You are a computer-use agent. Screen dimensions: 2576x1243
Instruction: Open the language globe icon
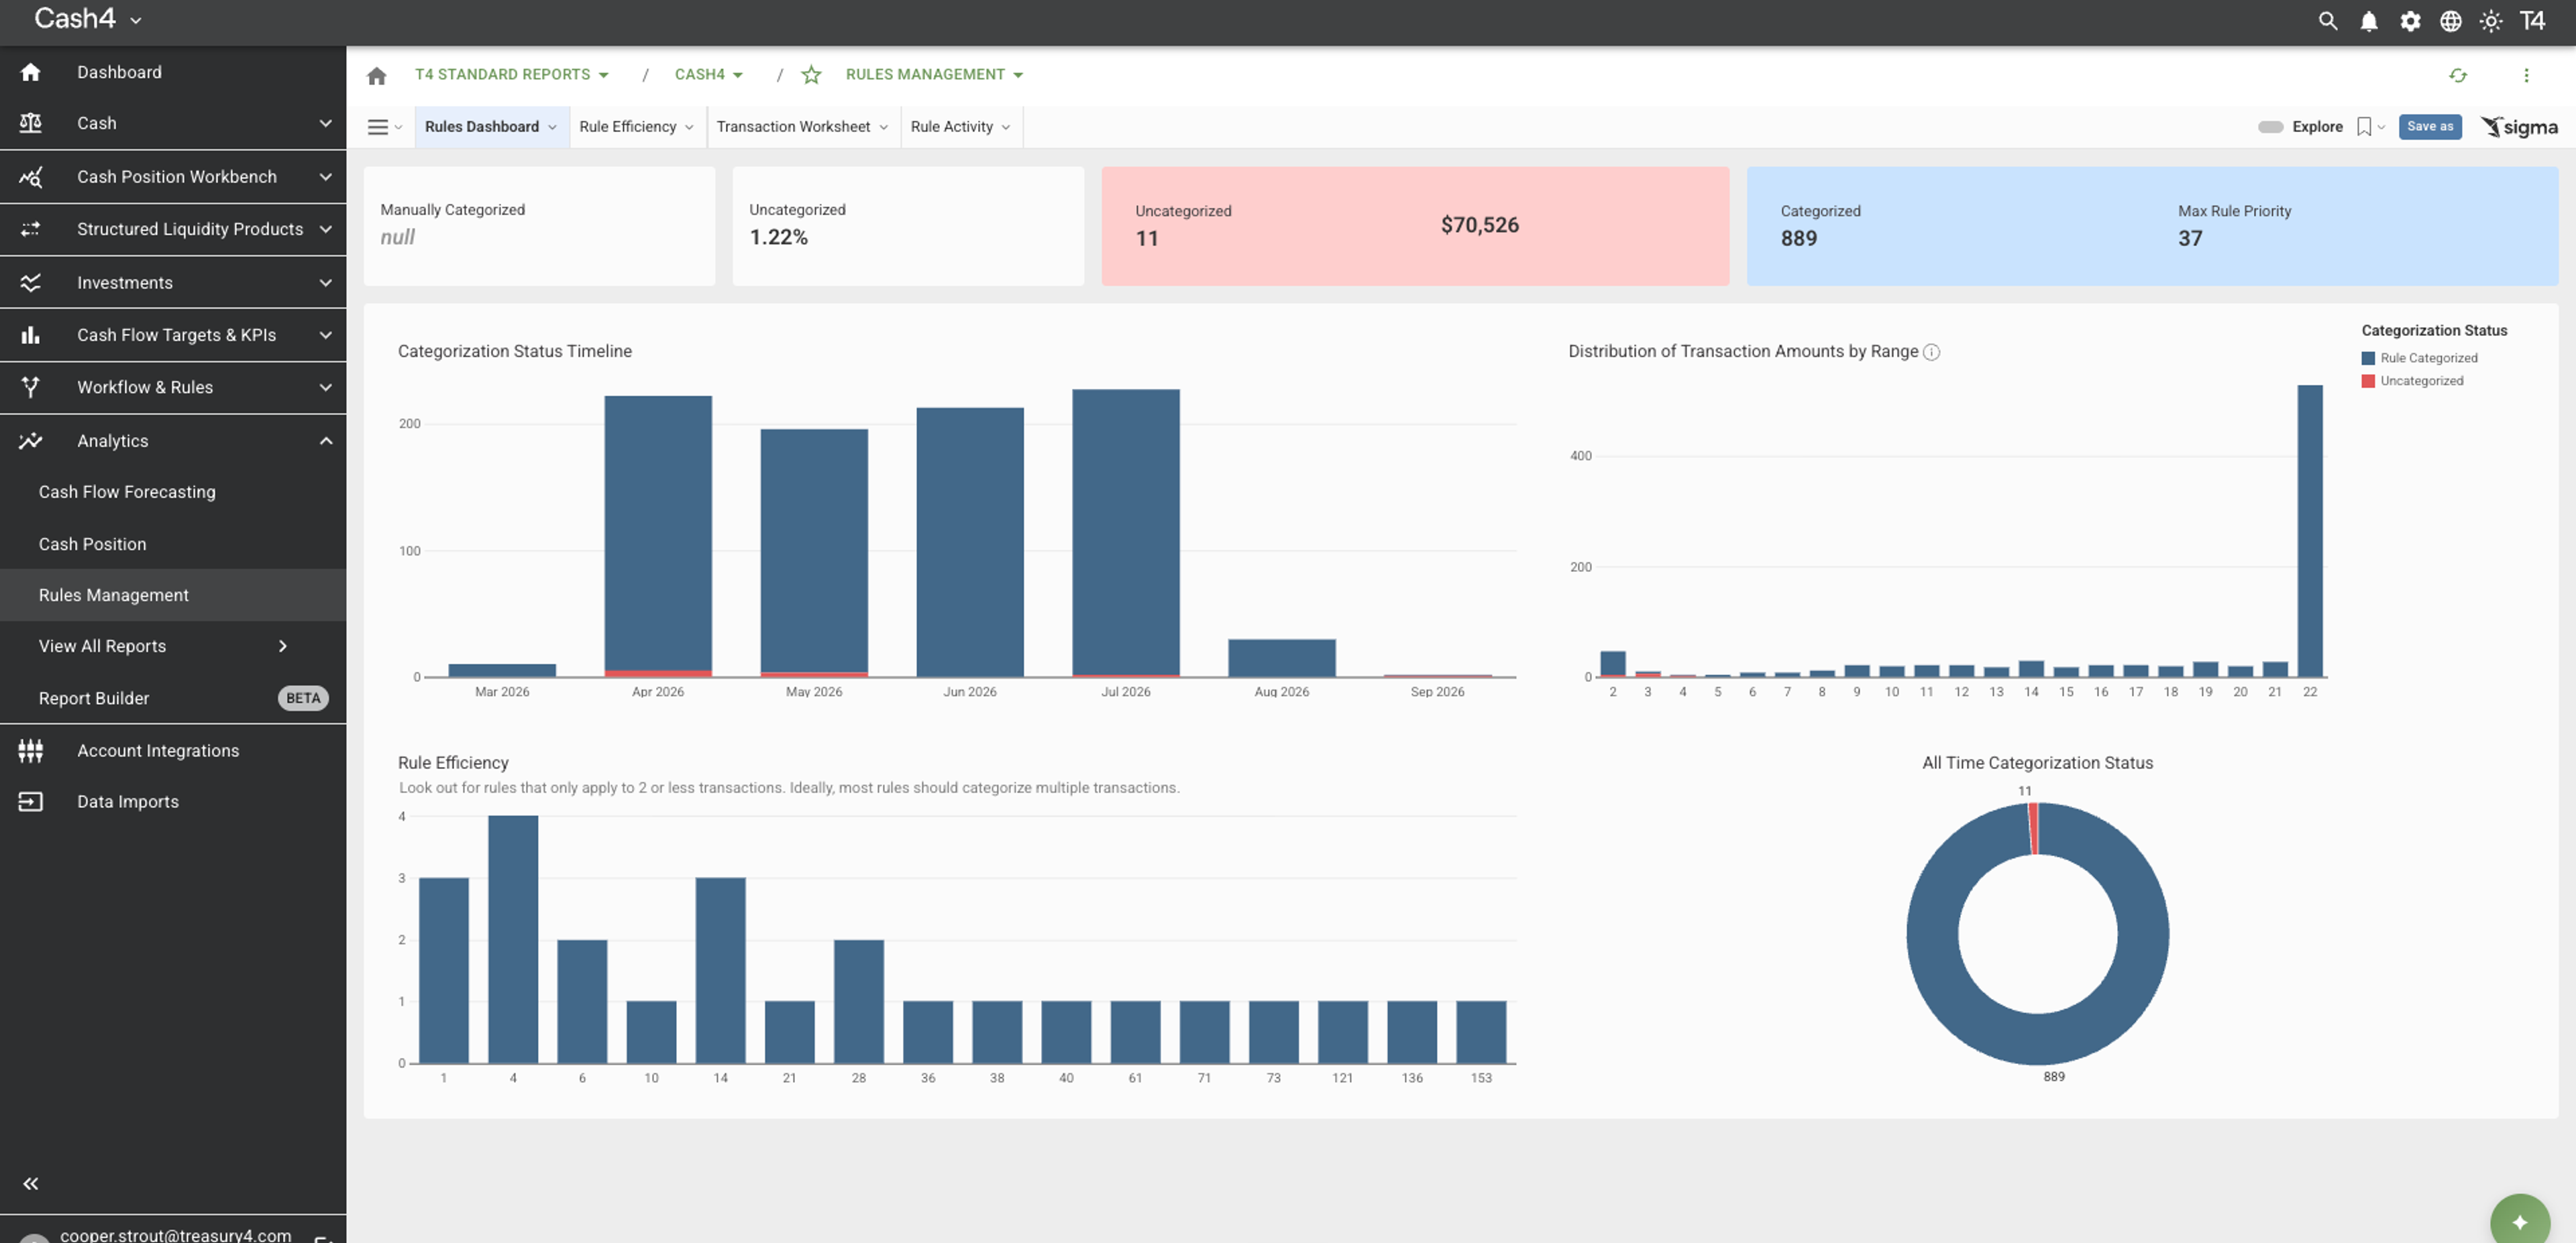point(2451,21)
